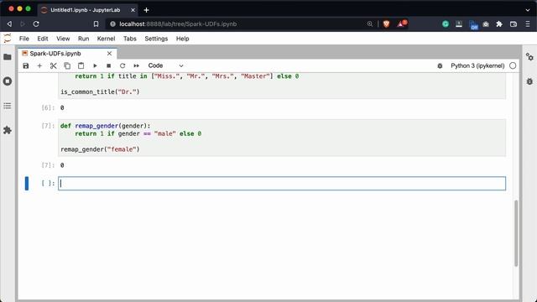Open the File menu
This screenshot has height=302, width=537.
pos(24,39)
